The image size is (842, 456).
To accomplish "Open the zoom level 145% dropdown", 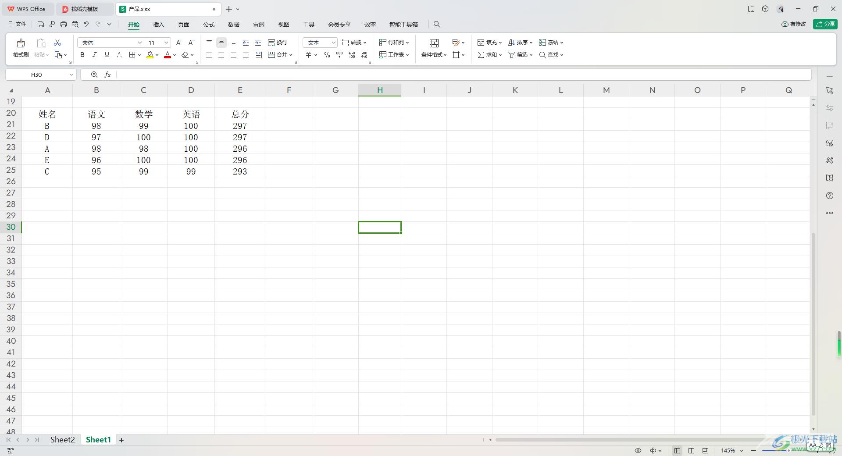I will 742,451.
